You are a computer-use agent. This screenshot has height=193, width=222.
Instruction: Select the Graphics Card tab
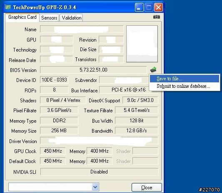22,17
